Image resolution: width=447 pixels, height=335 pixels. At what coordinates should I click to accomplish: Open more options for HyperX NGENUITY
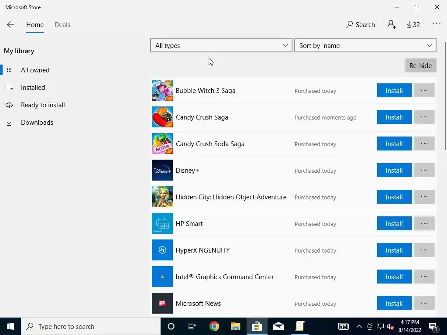click(424, 250)
